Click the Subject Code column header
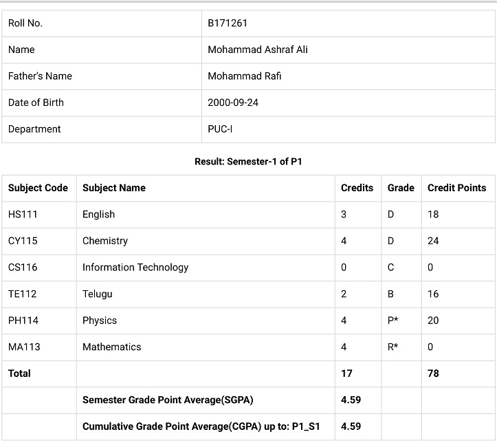497x443 pixels. (x=38, y=188)
